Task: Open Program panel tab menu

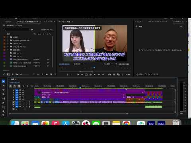Action: coord(72,21)
